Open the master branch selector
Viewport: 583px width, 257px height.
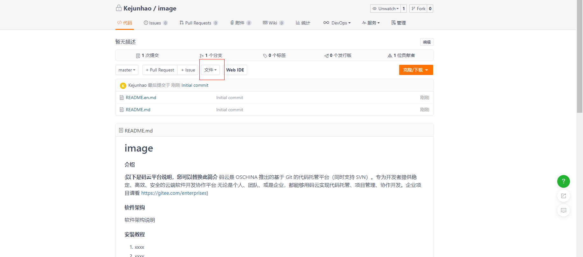tap(127, 70)
